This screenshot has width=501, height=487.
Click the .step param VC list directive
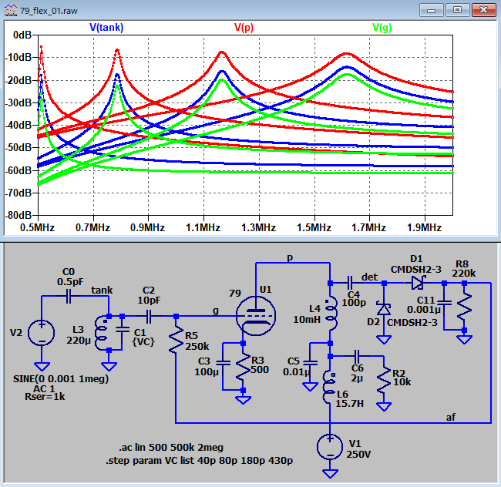pos(200,461)
